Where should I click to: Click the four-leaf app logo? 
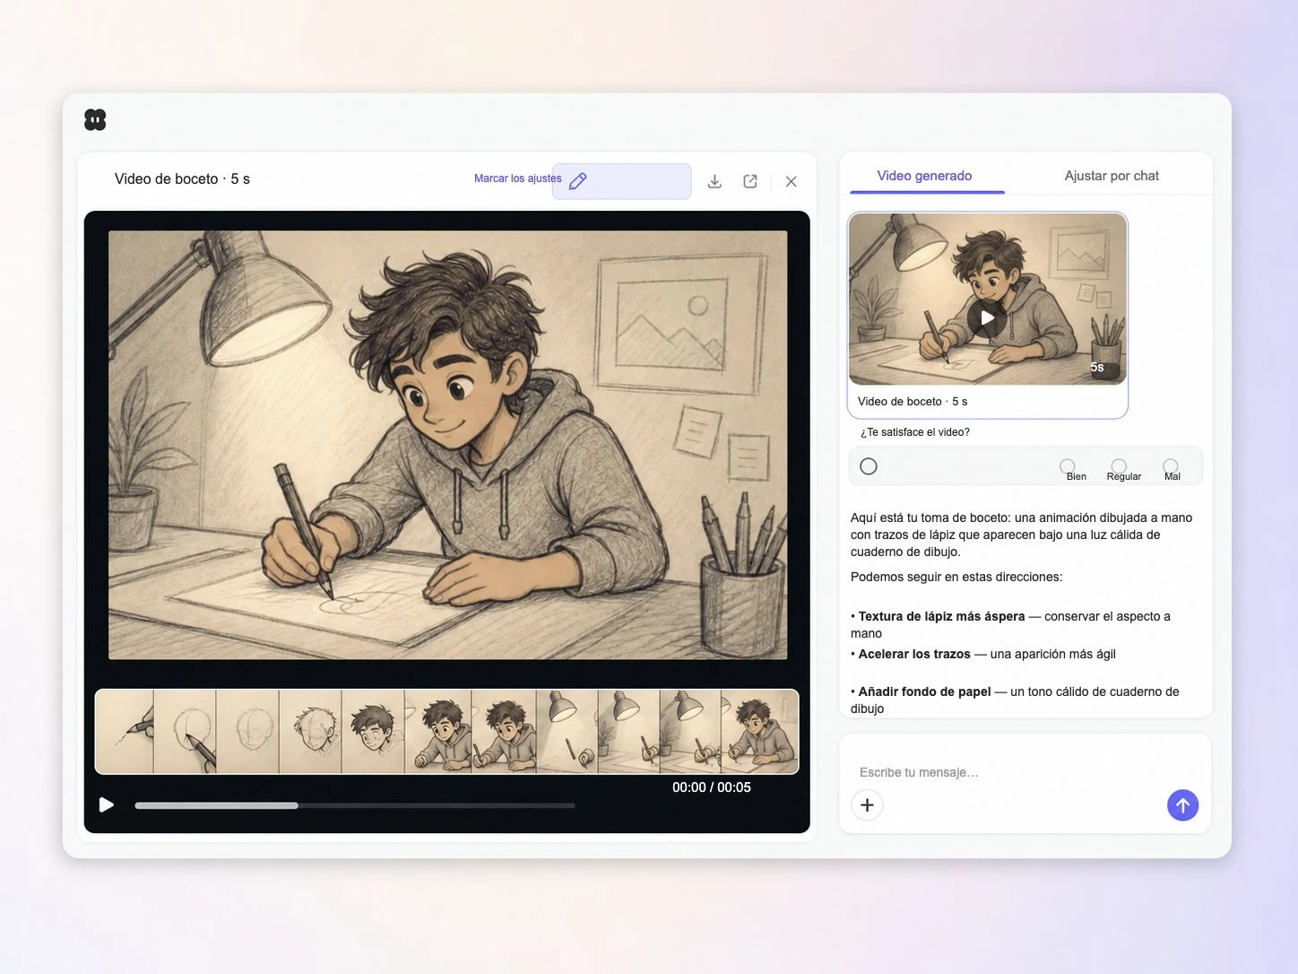pos(95,120)
